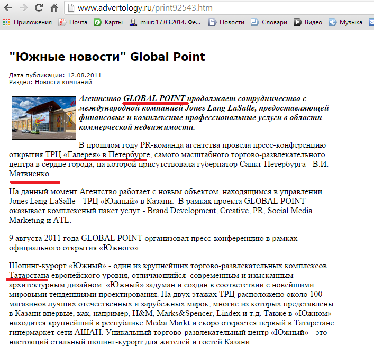The image size is (374, 356).
Task: Click the words "Social Media"
Action: (x=289, y=211)
